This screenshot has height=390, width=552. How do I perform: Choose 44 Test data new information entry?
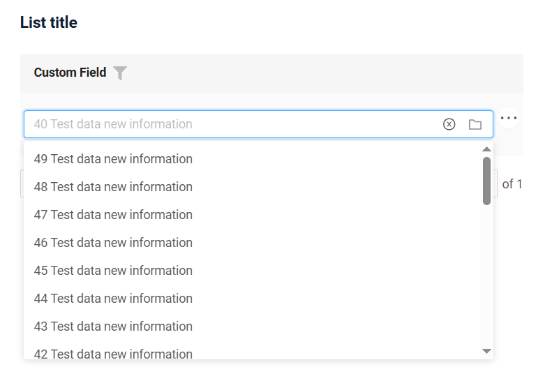click(x=252, y=299)
